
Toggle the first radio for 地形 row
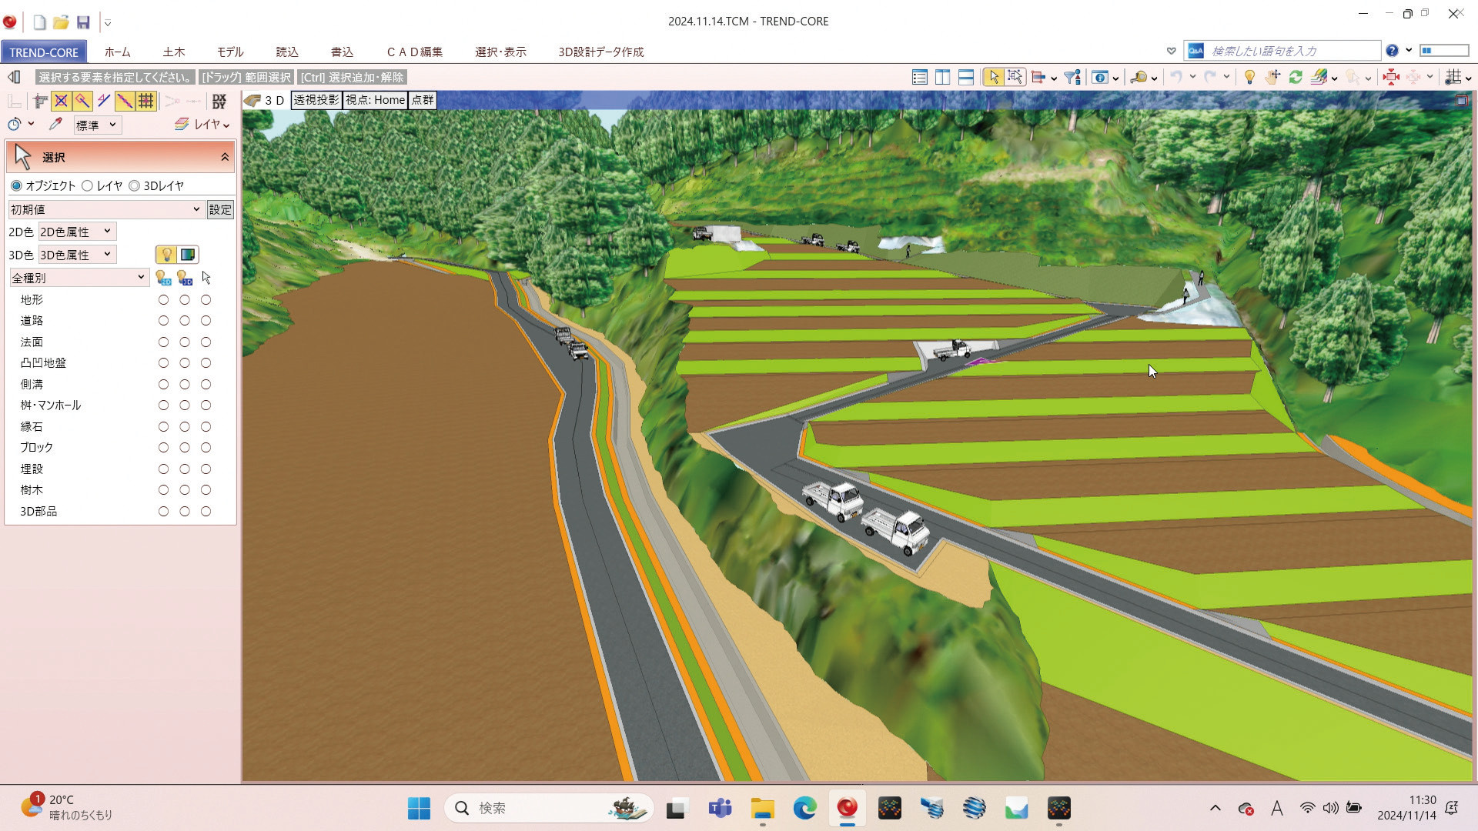(163, 299)
